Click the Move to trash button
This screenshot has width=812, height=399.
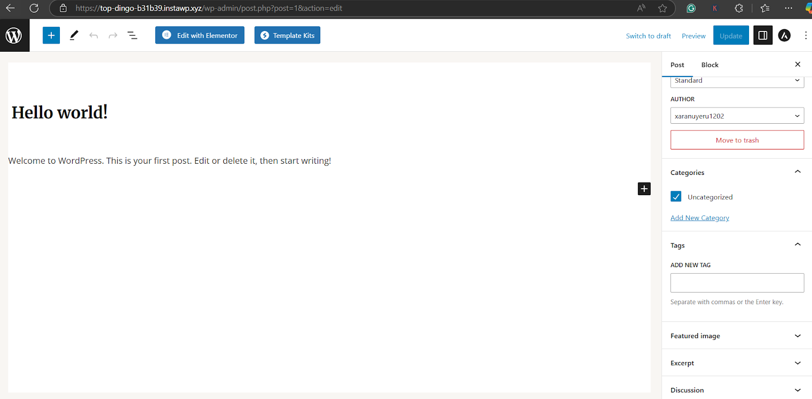[737, 140]
